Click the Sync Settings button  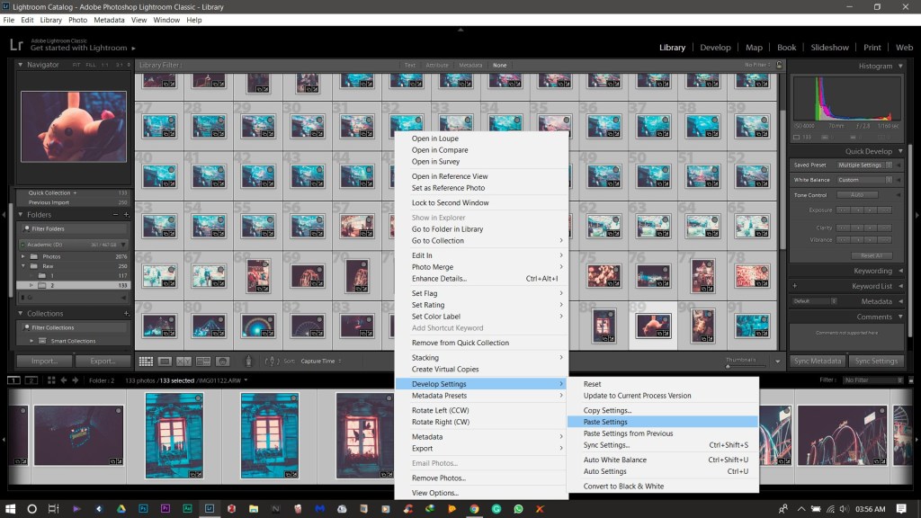pyautogui.click(x=875, y=361)
